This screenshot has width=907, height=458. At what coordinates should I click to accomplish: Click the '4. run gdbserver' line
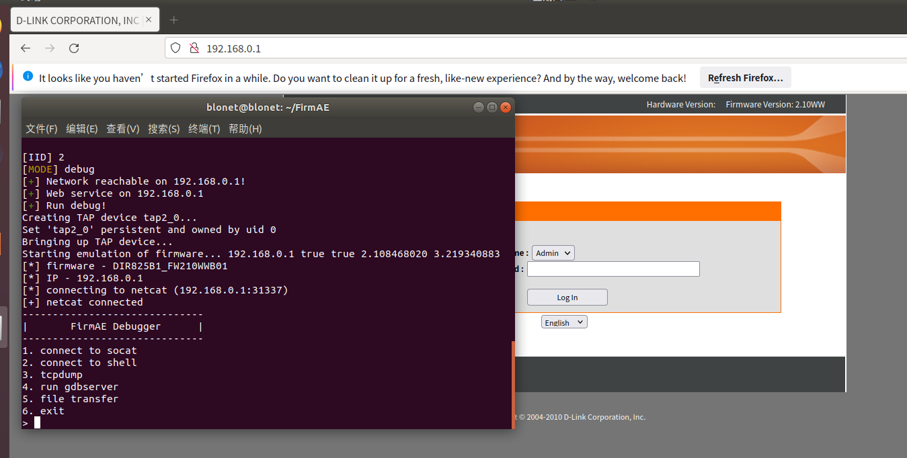click(x=70, y=387)
